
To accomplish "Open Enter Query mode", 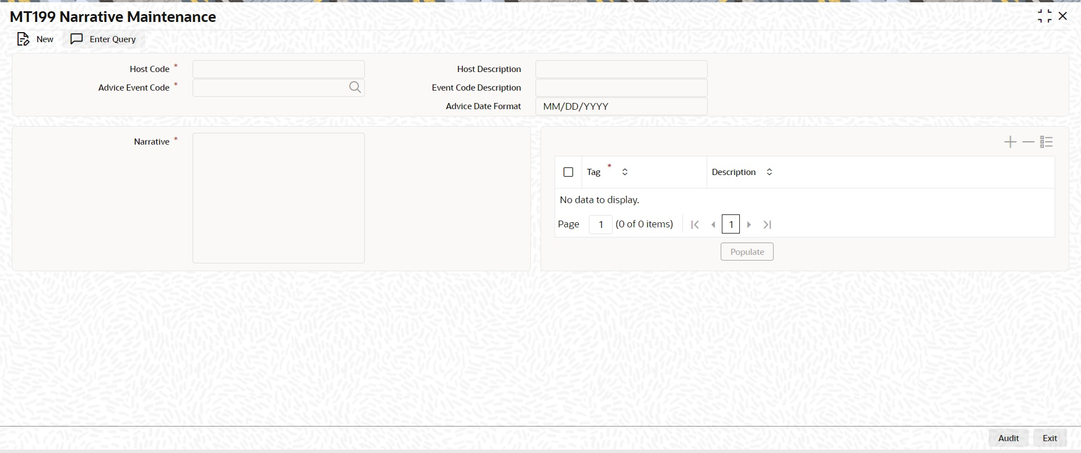I will 104,39.
